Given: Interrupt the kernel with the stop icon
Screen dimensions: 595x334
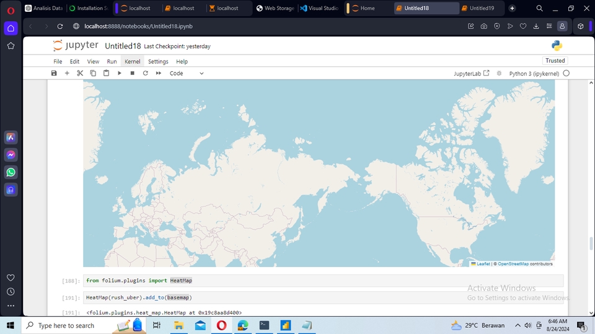Looking at the screenshot, I should pos(133,73).
